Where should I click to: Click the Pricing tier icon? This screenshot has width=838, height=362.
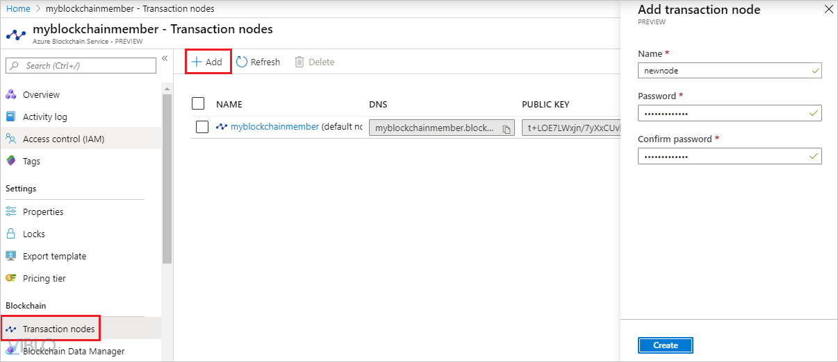[11, 279]
